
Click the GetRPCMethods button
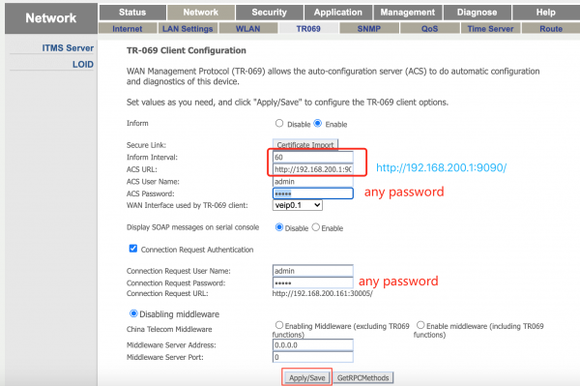[362, 378]
